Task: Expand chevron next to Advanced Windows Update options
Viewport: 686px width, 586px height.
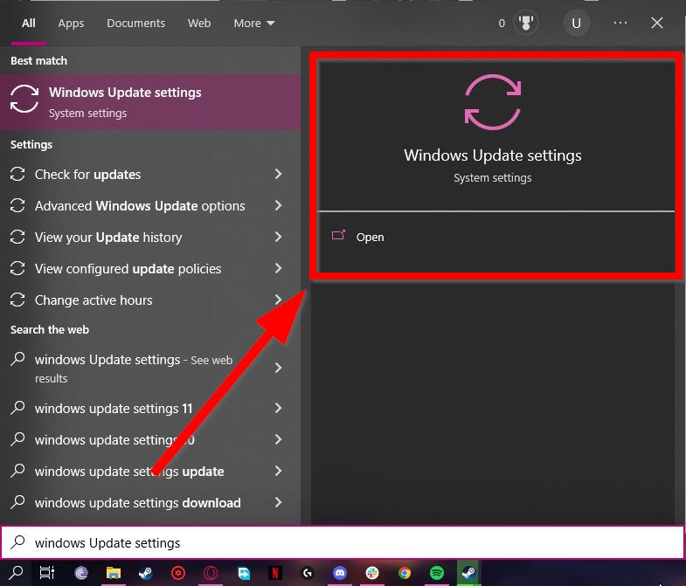Action: coord(278,205)
